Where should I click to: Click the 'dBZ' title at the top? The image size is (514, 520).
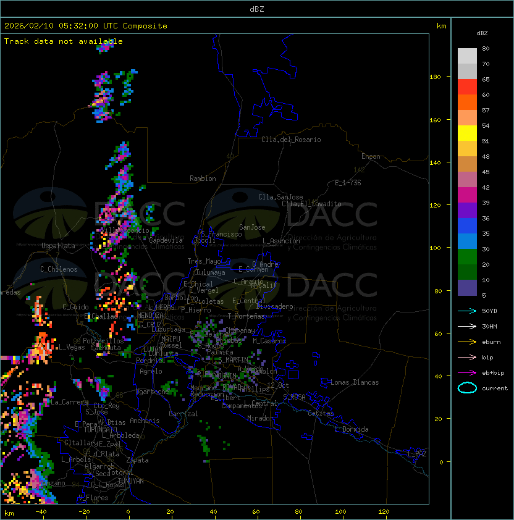[x=257, y=9]
